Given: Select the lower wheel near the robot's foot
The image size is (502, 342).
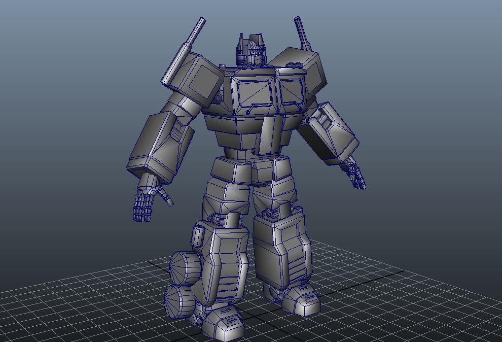Looking at the screenshot, I should pos(180,302).
